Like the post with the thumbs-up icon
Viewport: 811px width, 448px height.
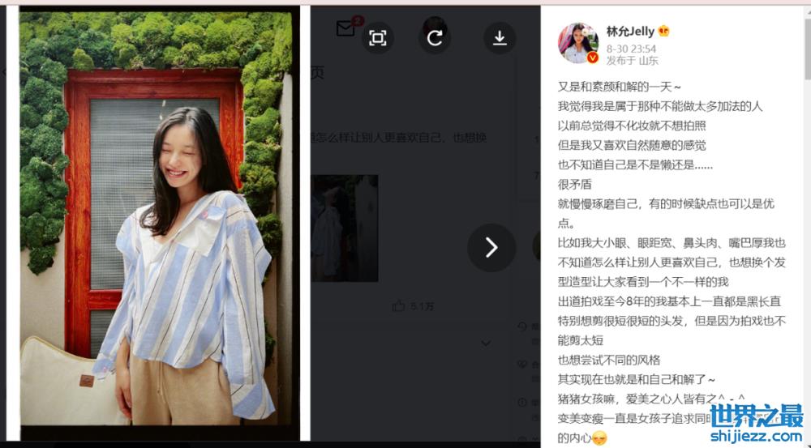click(398, 306)
